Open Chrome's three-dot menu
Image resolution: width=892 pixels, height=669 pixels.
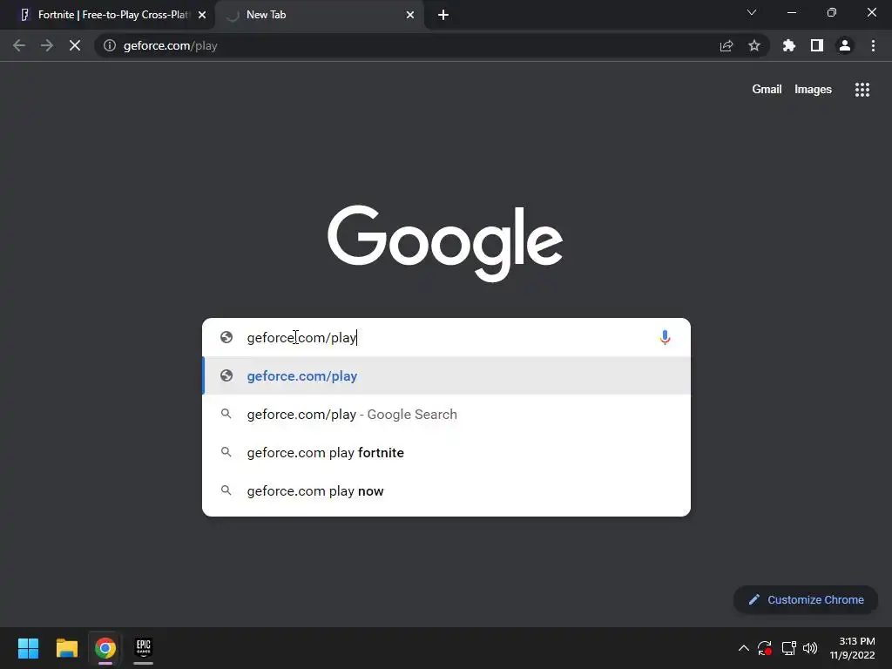click(873, 45)
